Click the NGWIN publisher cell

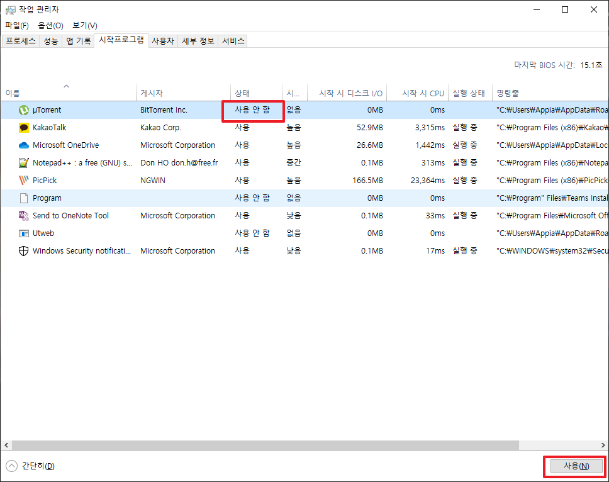pos(153,180)
